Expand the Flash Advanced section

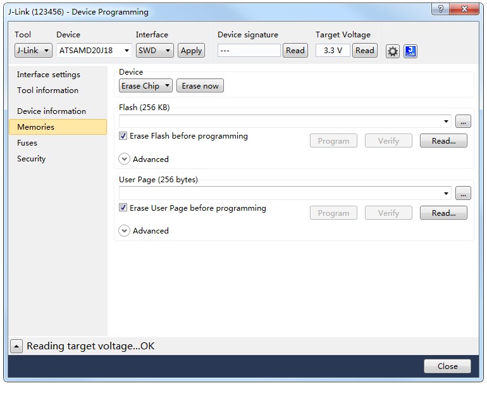coord(125,159)
